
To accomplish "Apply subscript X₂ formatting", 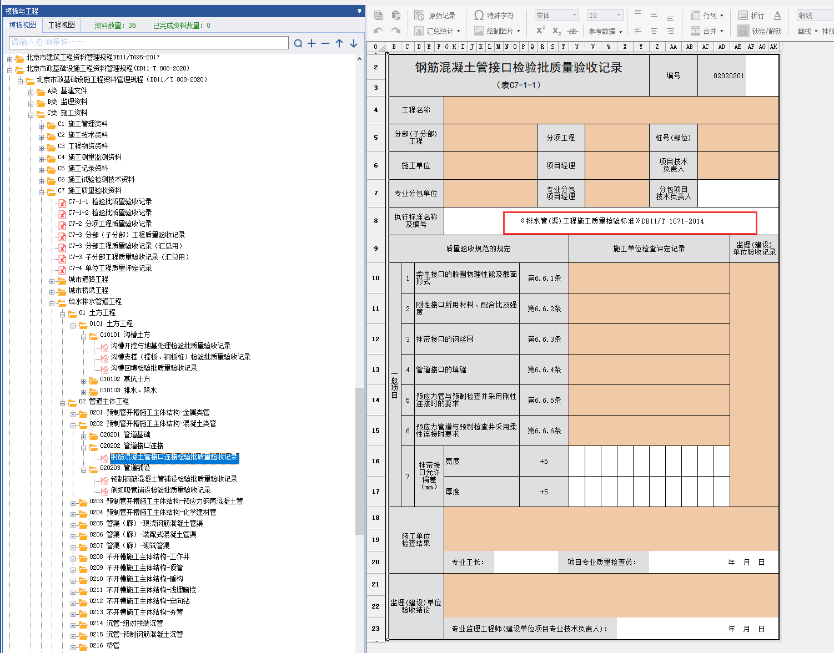I will pyautogui.click(x=556, y=31).
